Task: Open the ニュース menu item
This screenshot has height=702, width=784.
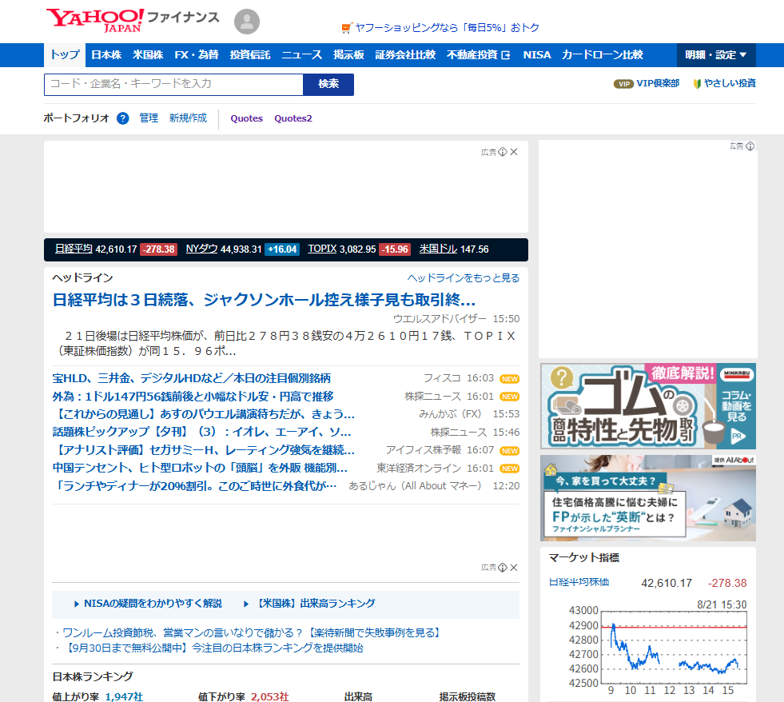Action: 301,55
